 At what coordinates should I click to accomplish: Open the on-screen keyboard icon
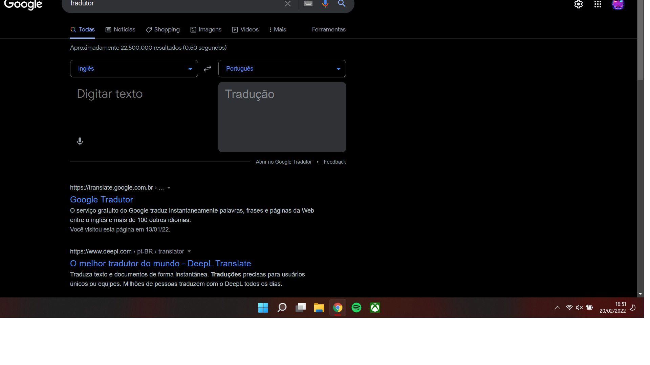coord(308,4)
